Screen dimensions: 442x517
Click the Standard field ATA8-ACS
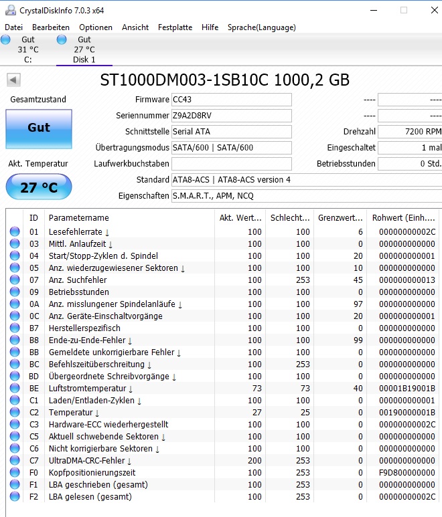307,180
